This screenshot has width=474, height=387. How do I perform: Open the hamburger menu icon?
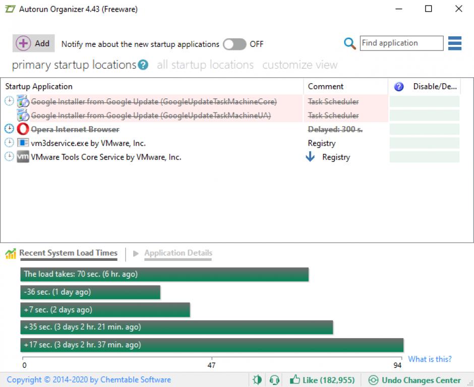click(455, 43)
